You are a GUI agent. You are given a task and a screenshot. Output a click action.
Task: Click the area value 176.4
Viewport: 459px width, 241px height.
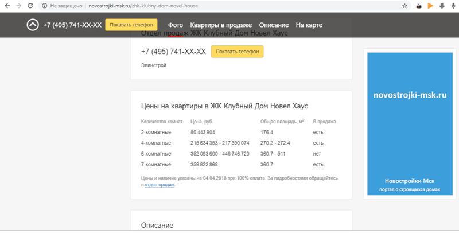(267, 133)
